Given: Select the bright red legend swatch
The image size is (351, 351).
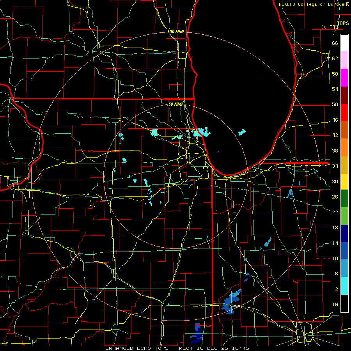Looking at the screenshot, I should [344, 112].
